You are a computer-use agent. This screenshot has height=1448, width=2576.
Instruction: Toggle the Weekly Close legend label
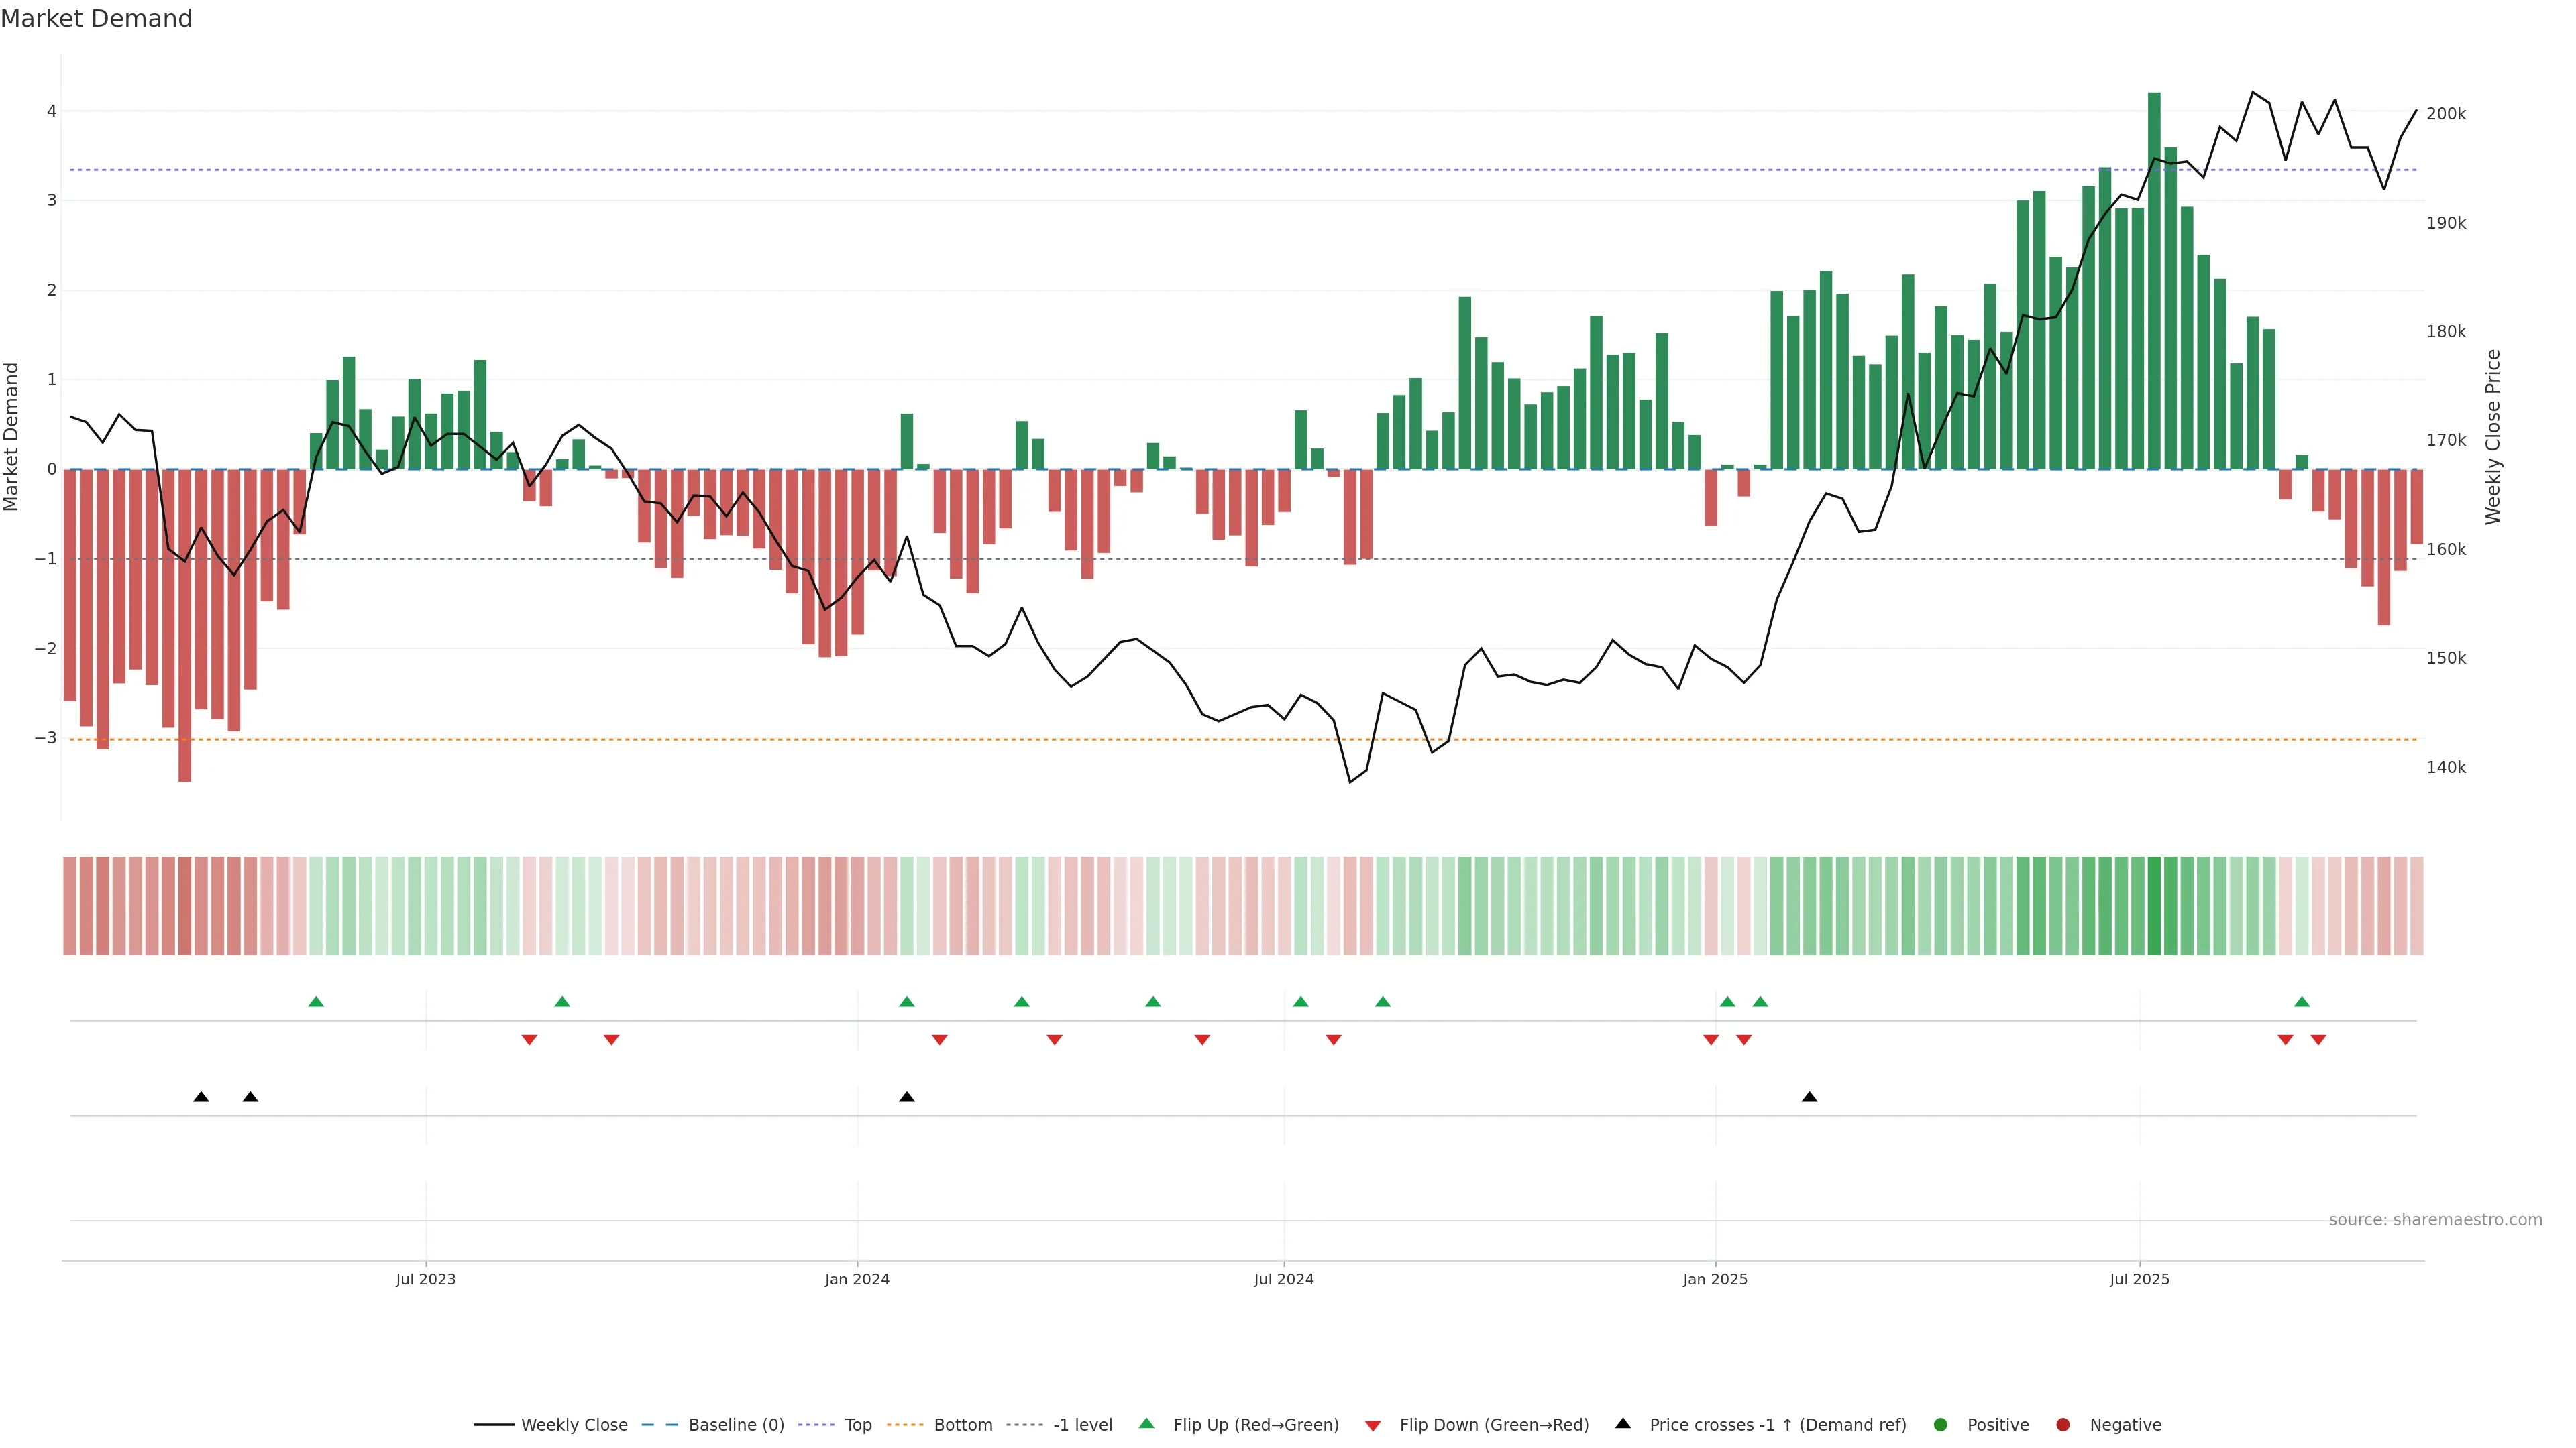tap(574, 1424)
